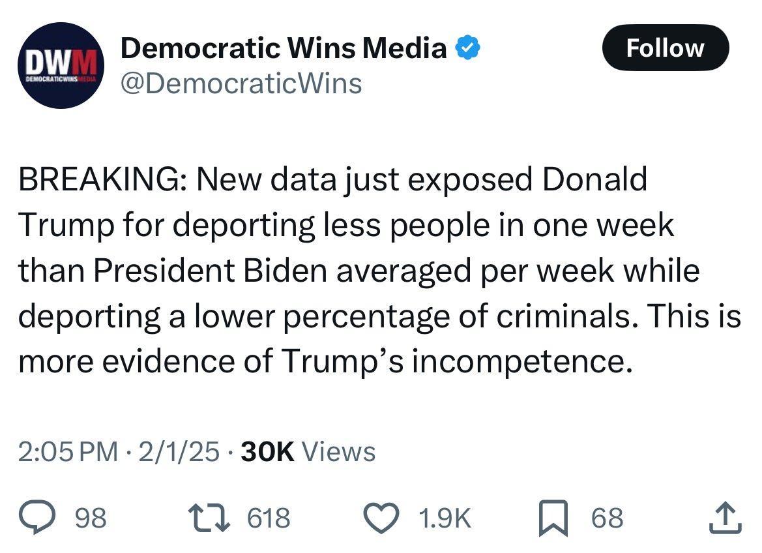Open the @DemocraticWins handle link
The height and width of the screenshot is (553, 762).
pos(241,83)
